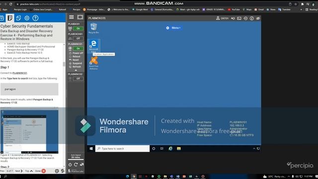Open Cortana circle on remote taskbar
Screen dimensions: 318x179
154,149
